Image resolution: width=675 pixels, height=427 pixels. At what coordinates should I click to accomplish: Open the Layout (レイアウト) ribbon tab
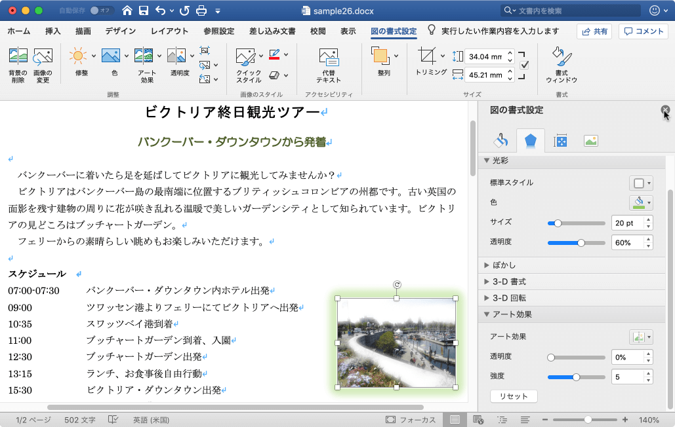pyautogui.click(x=169, y=31)
